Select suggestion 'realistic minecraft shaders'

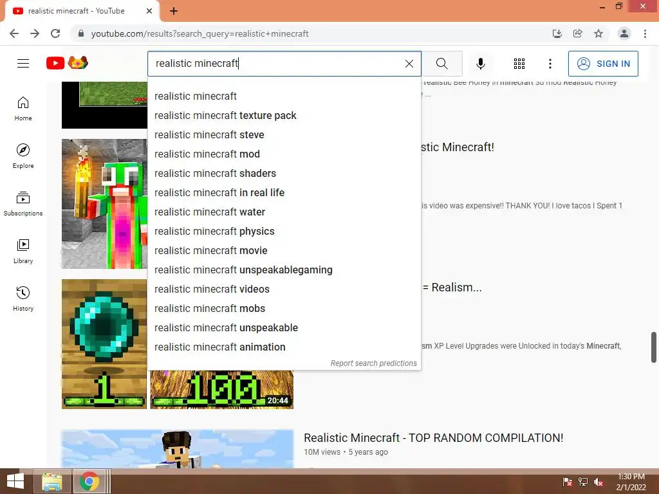point(284,174)
